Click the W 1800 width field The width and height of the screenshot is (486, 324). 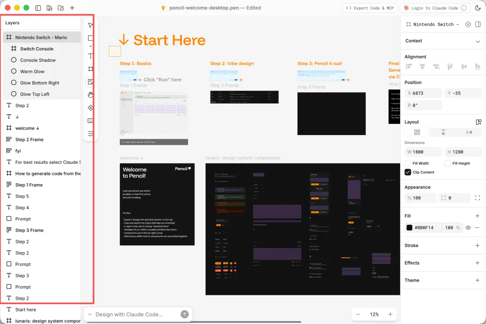click(423, 152)
